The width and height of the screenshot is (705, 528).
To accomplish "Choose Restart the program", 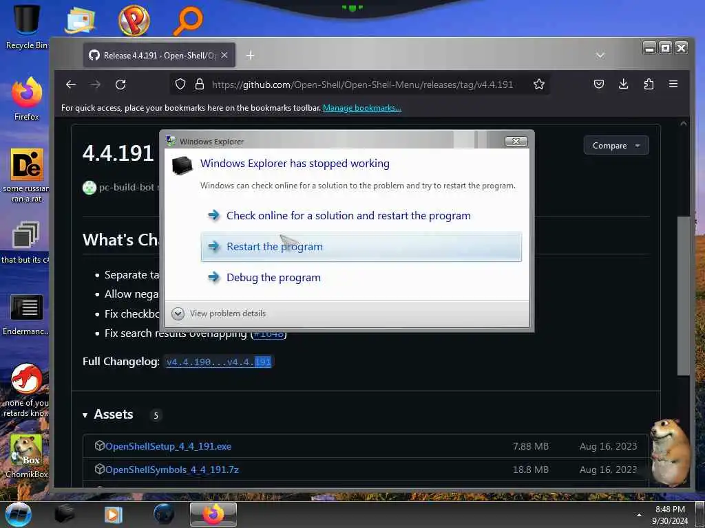I will (361, 247).
